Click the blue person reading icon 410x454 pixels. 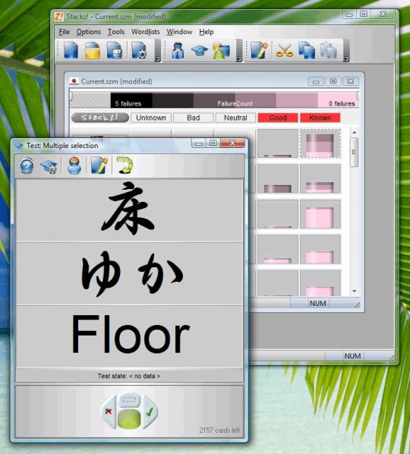pos(178,50)
